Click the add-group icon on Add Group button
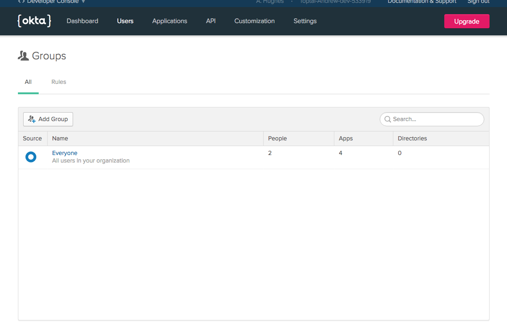The image size is (507, 336). pos(32,119)
